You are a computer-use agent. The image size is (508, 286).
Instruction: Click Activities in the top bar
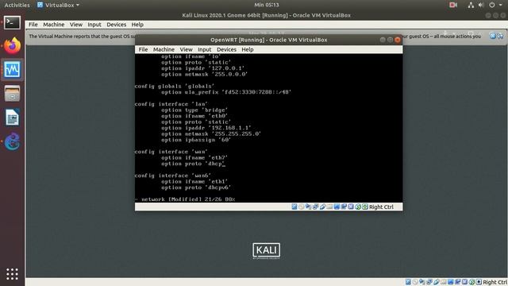coord(17,5)
